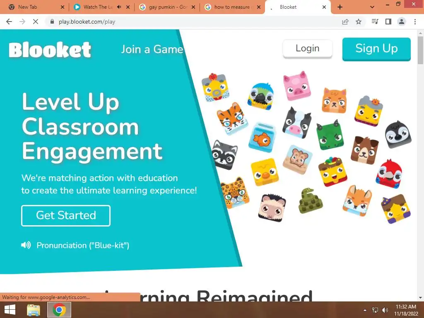Click the orange tiger blook

coord(232,118)
